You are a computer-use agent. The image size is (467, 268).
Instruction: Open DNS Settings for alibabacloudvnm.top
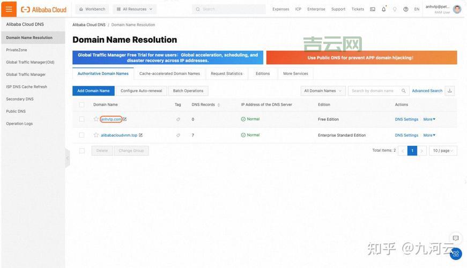coord(406,135)
